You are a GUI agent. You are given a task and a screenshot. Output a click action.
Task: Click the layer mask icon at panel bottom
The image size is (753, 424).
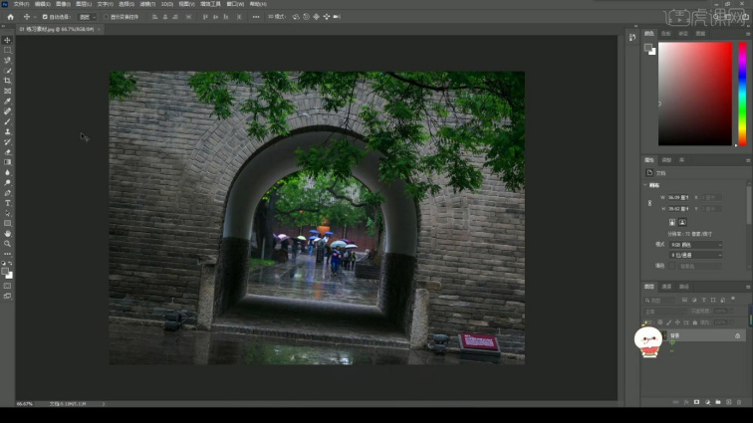tap(696, 402)
